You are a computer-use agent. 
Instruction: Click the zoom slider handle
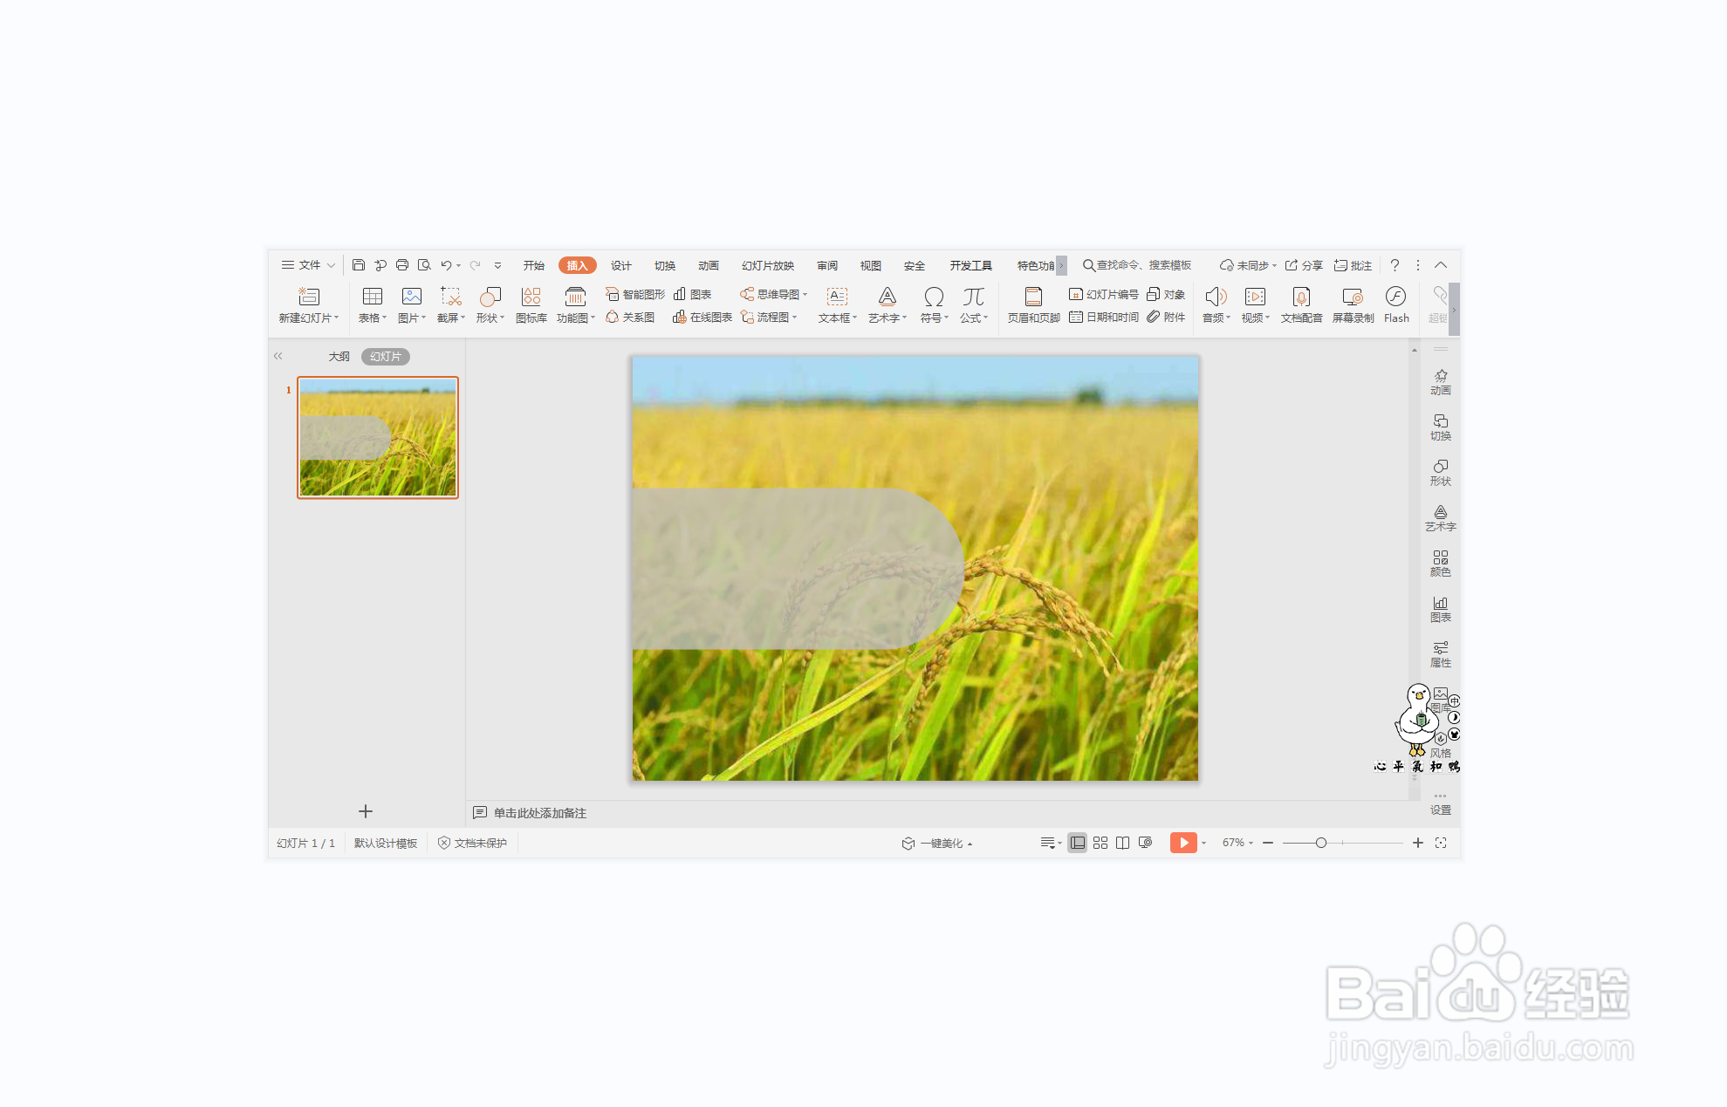1320,843
